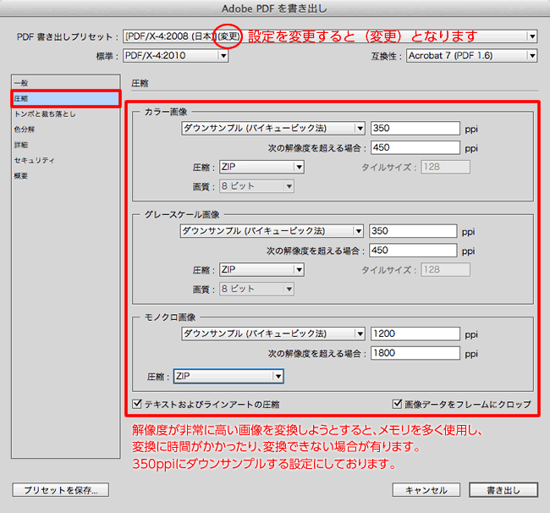Open カラー画像 画質 8 ビット dropdown
The height and width of the screenshot is (513, 550).
[256, 186]
